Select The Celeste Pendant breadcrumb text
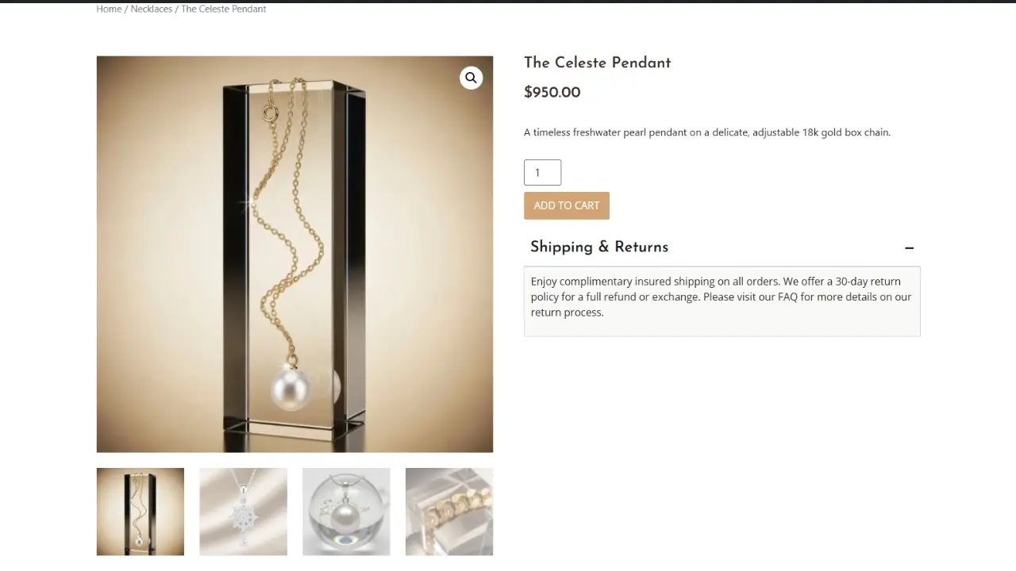Image resolution: width=1016 pixels, height=571 pixels. pyautogui.click(x=223, y=9)
